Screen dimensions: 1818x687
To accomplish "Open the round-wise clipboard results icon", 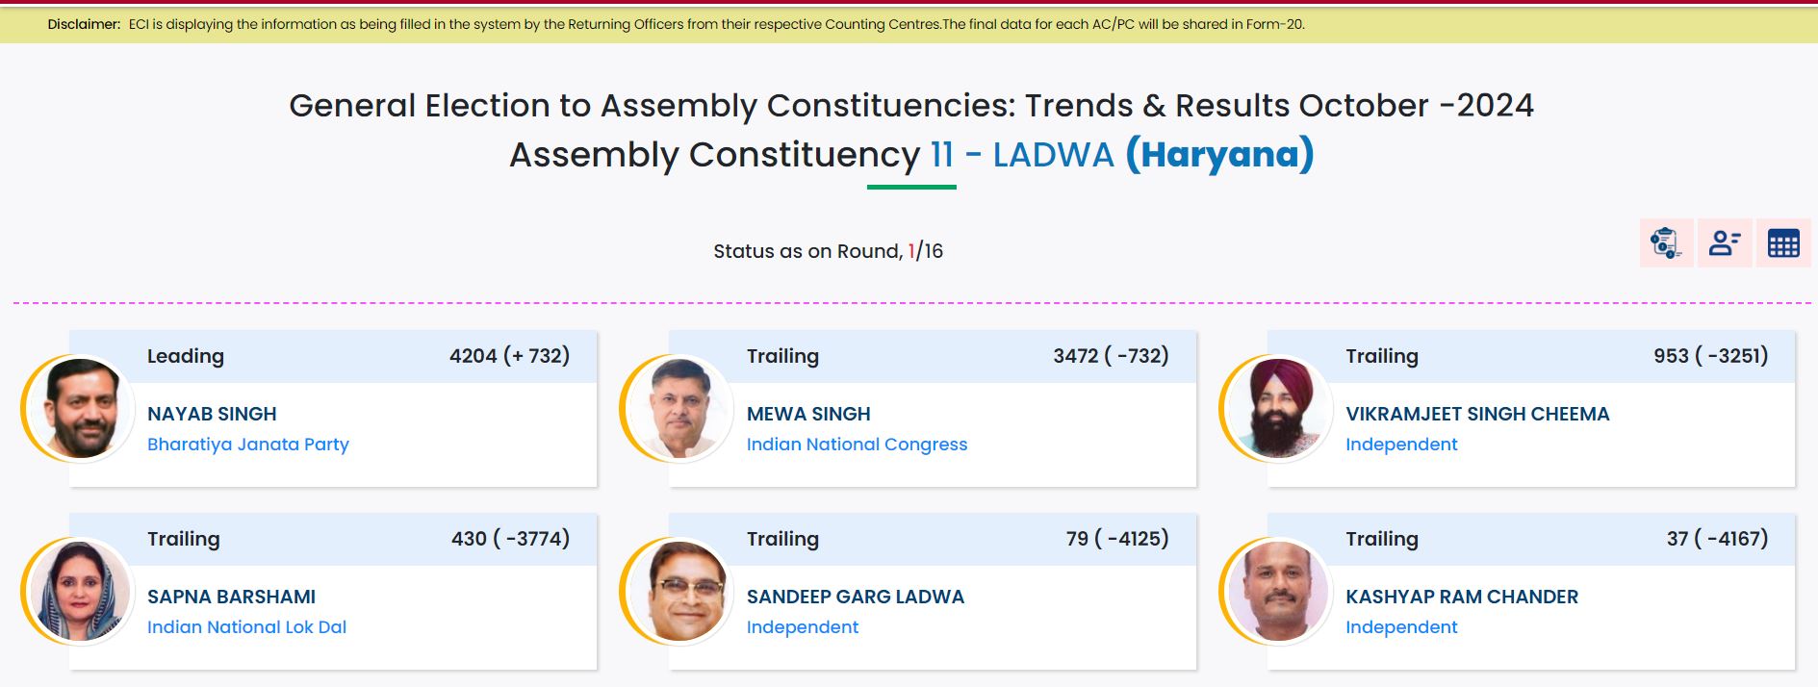I will (1666, 243).
